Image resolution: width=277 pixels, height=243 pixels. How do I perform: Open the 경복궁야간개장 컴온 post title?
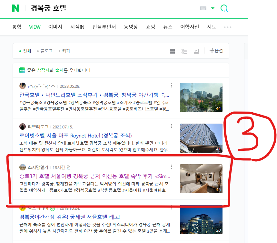pyautogui.click(x=70, y=217)
